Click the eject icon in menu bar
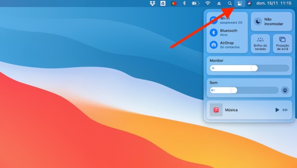The height and width of the screenshot is (168, 297). click(x=219, y=3)
